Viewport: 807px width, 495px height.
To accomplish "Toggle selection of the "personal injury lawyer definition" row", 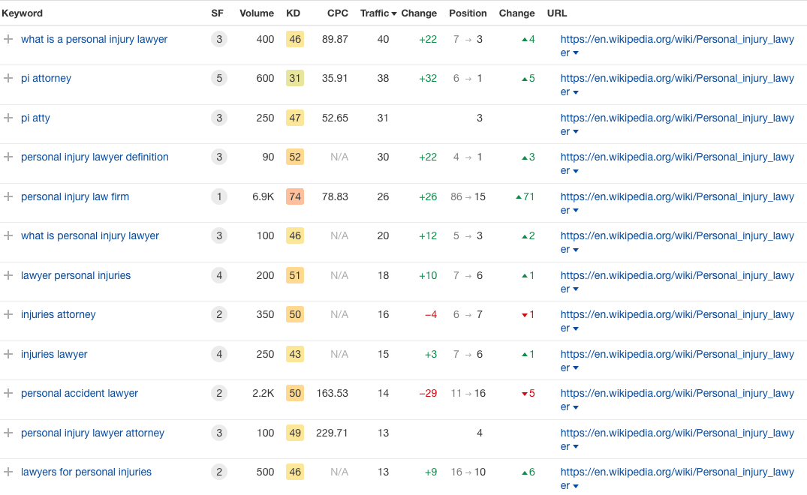I will coord(8,157).
